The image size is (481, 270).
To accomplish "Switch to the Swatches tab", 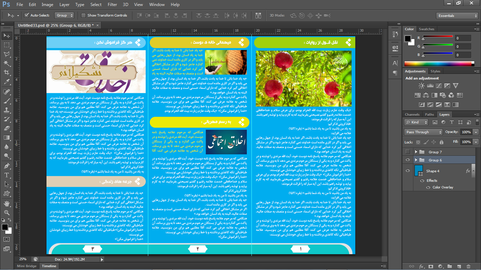I will (426, 29).
